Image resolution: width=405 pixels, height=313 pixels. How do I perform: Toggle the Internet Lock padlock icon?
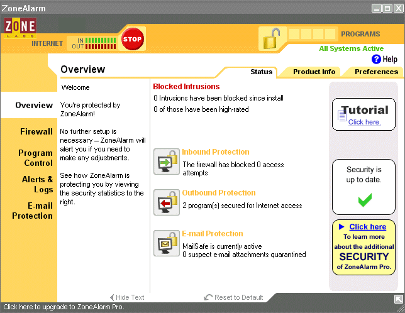click(x=272, y=38)
